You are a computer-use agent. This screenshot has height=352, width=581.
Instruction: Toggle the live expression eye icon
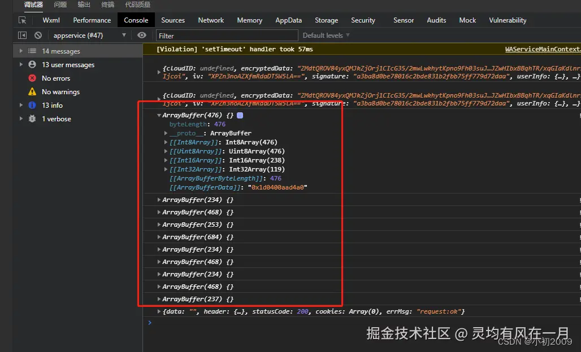[x=141, y=35]
